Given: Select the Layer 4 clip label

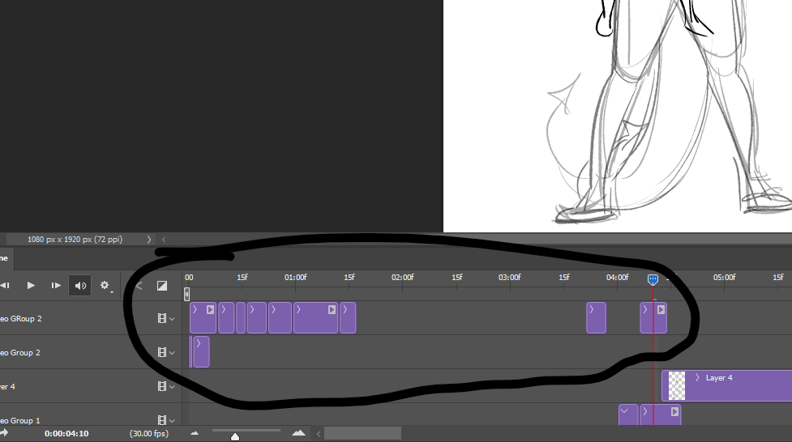Looking at the screenshot, I should (719, 377).
